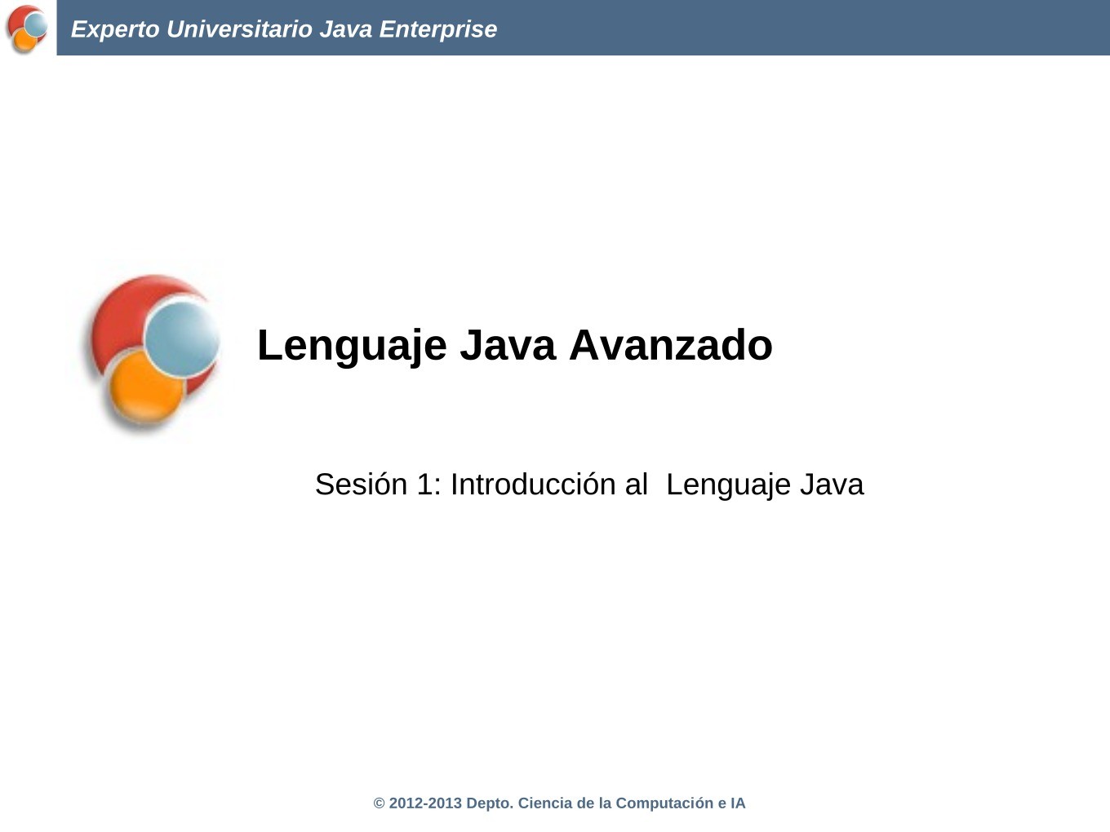Click the red circle of the logo
This screenshot has width=1110, height=832.
[x=122, y=318]
